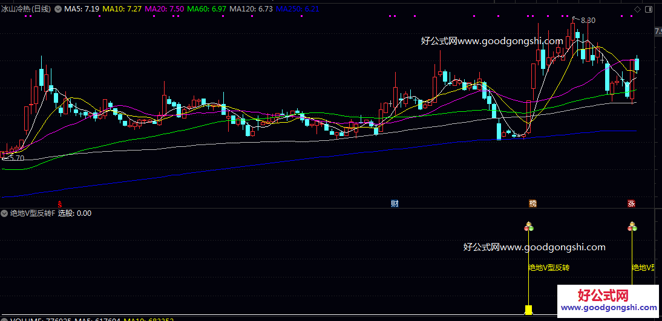The height and width of the screenshot is (321, 662).
Task: Click the rightmost three-ball signal icon
Action: pos(632,227)
